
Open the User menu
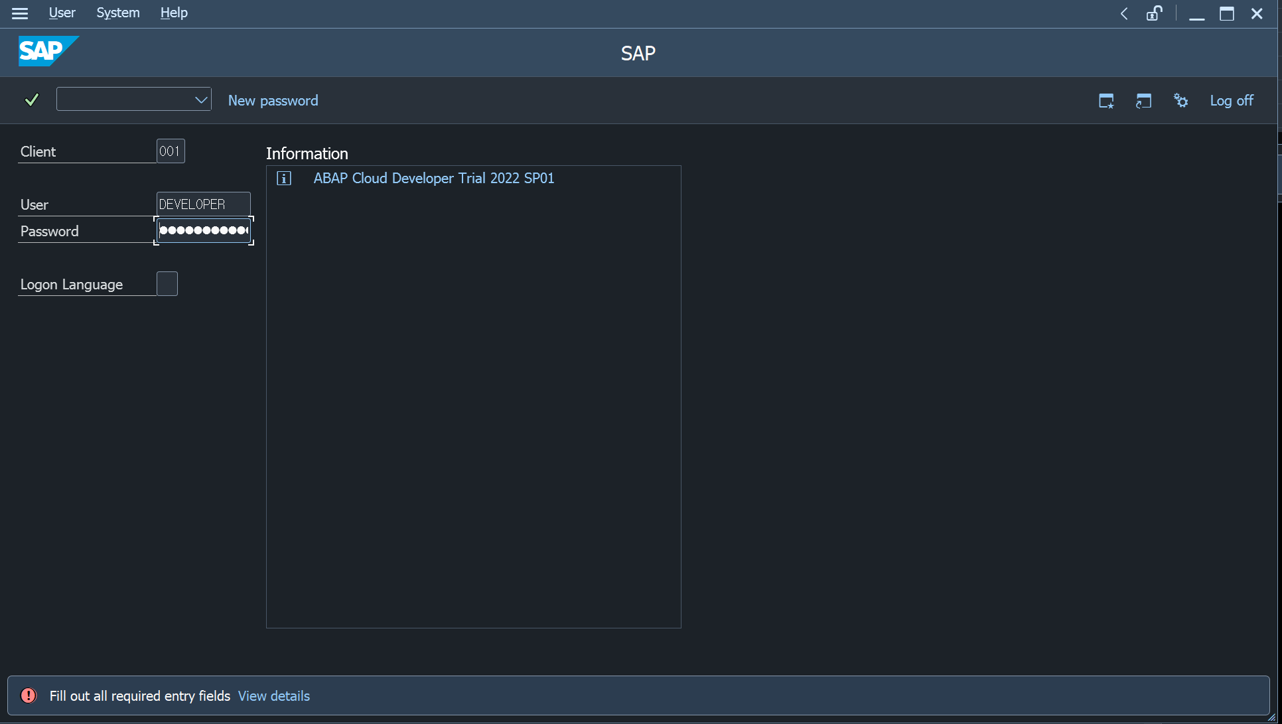click(x=62, y=13)
